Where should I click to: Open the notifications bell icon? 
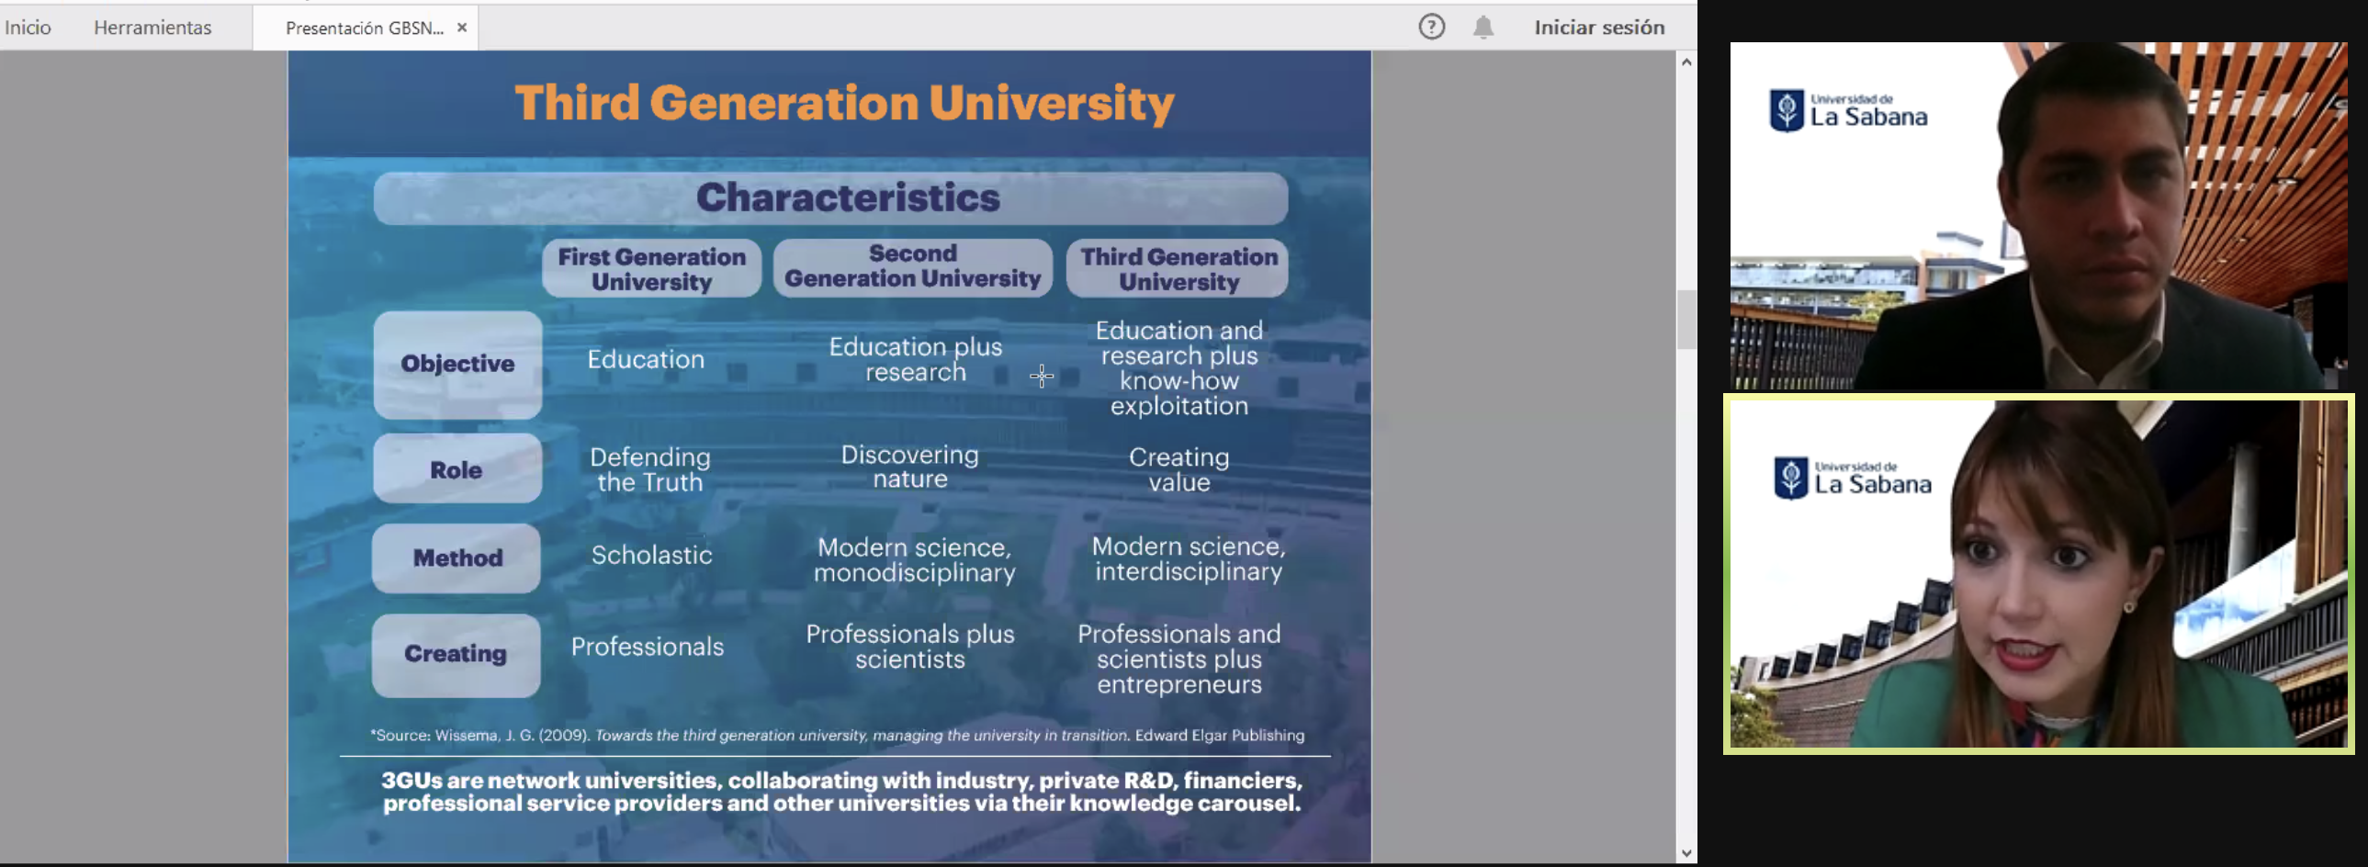click(x=1483, y=28)
